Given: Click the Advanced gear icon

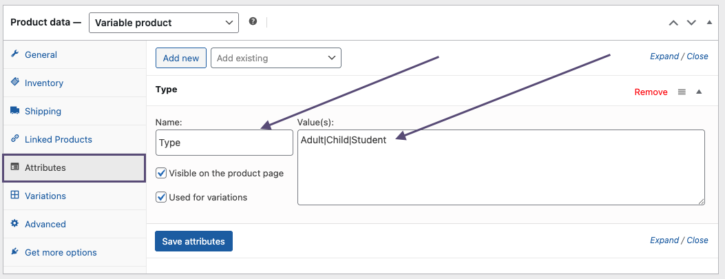Looking at the screenshot, I should (x=14, y=224).
